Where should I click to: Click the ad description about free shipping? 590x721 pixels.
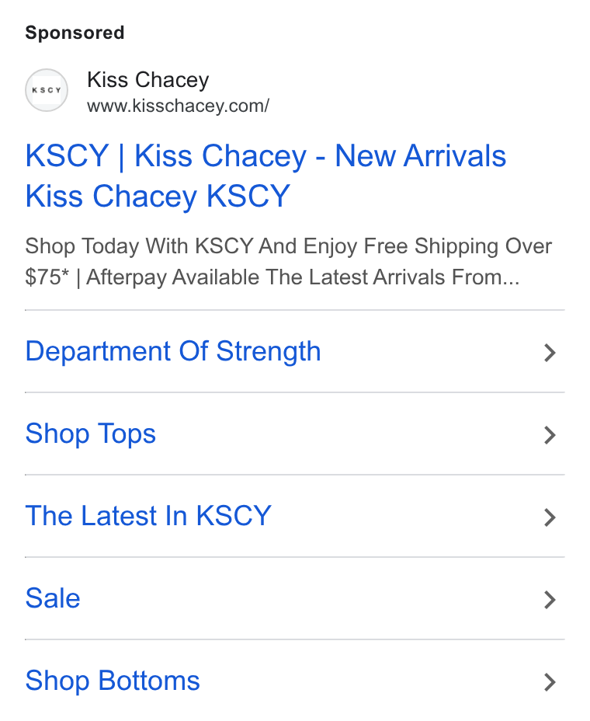pyautogui.click(x=289, y=262)
